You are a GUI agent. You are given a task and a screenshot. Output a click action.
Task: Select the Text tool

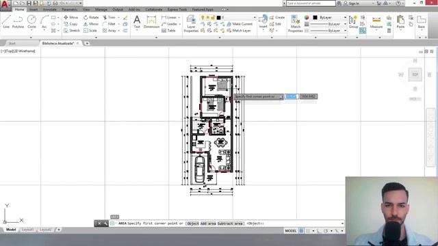coord(137,22)
